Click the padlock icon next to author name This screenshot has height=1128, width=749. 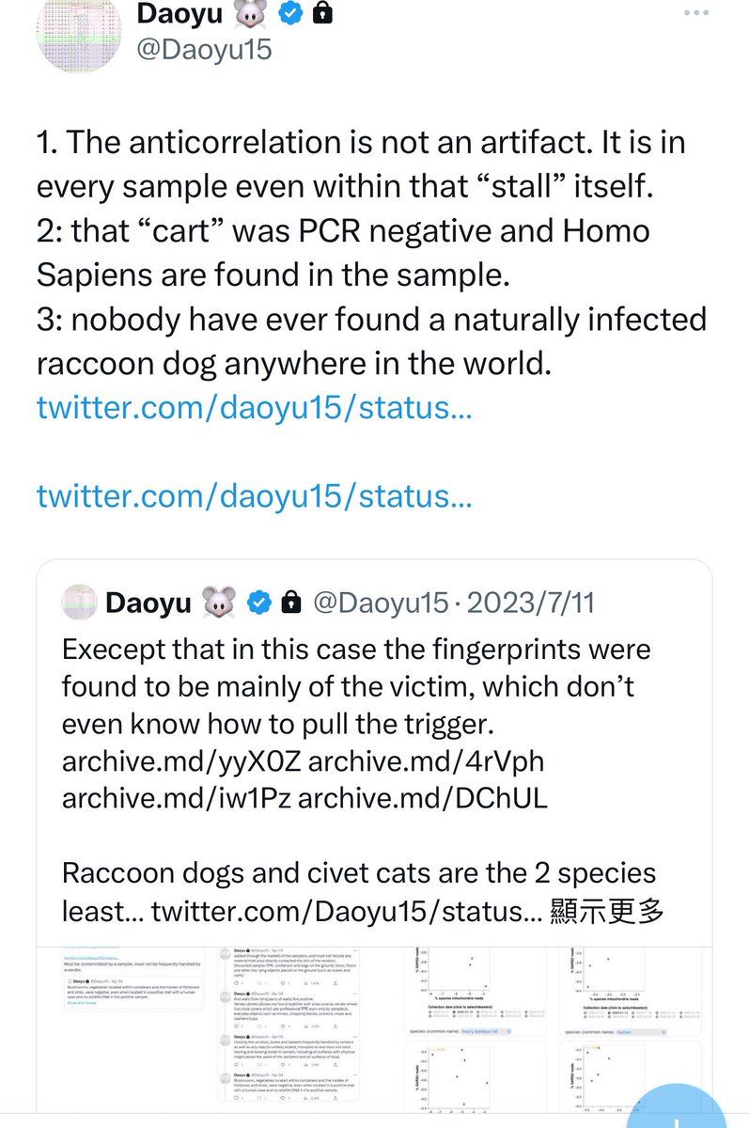(320, 15)
